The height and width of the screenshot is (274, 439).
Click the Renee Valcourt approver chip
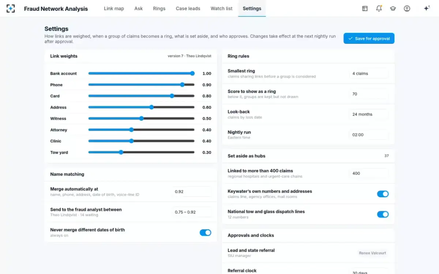coord(373,253)
